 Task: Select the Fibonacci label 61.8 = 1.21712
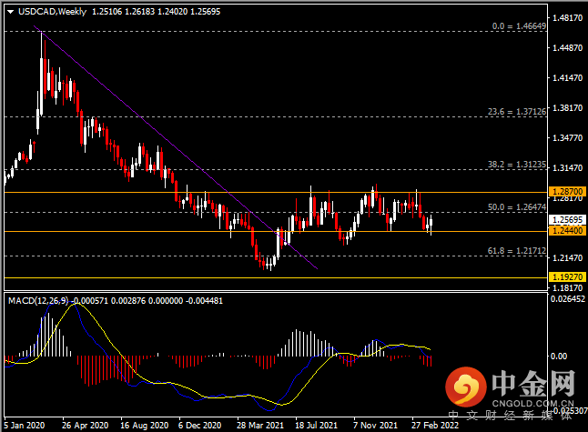[517, 251]
